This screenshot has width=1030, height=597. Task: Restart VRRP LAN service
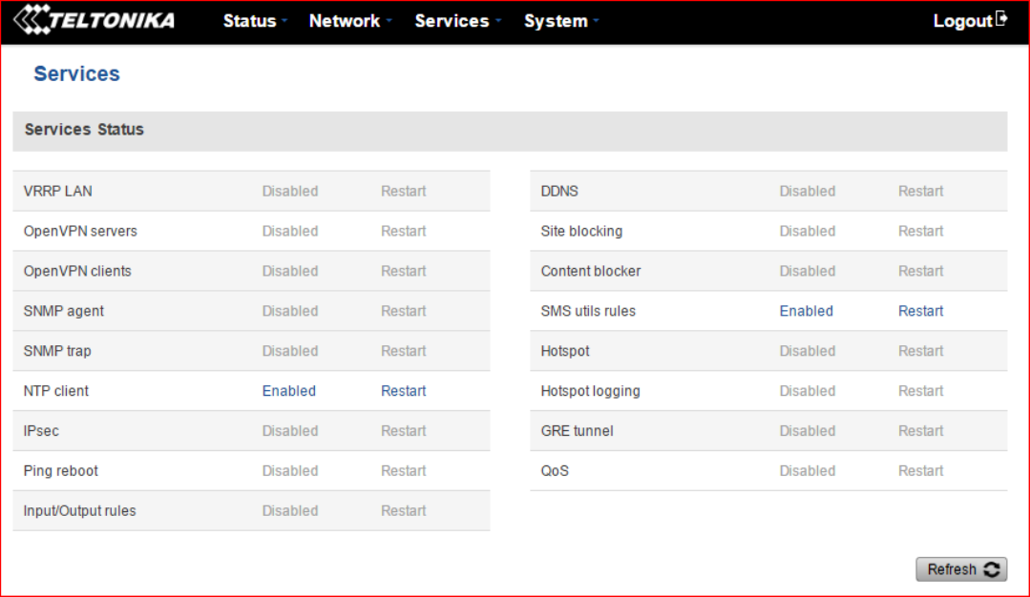tap(404, 191)
